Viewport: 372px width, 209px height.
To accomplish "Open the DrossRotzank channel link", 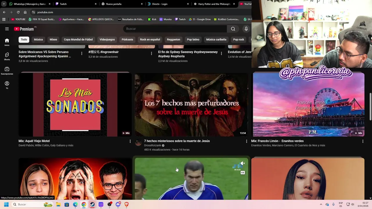I will click(153, 145).
